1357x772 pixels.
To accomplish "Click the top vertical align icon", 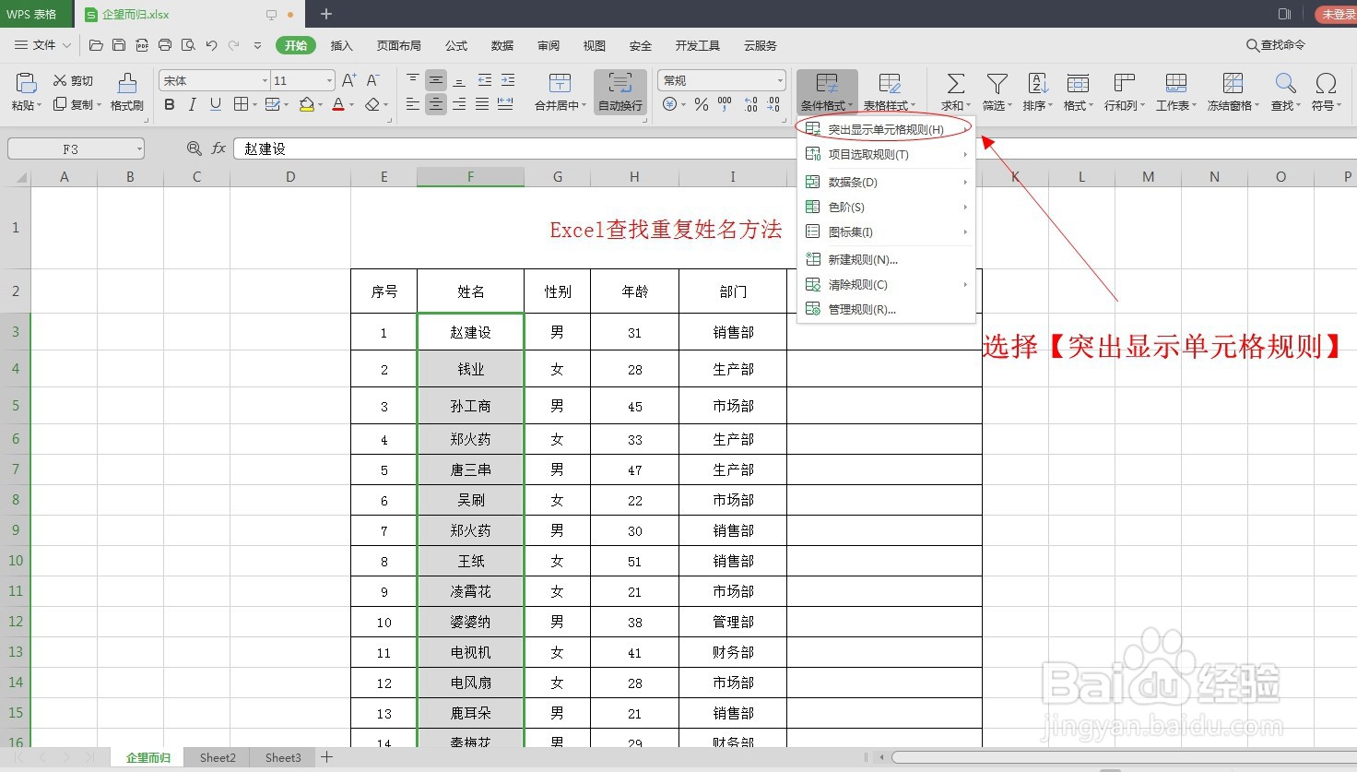I will (413, 80).
